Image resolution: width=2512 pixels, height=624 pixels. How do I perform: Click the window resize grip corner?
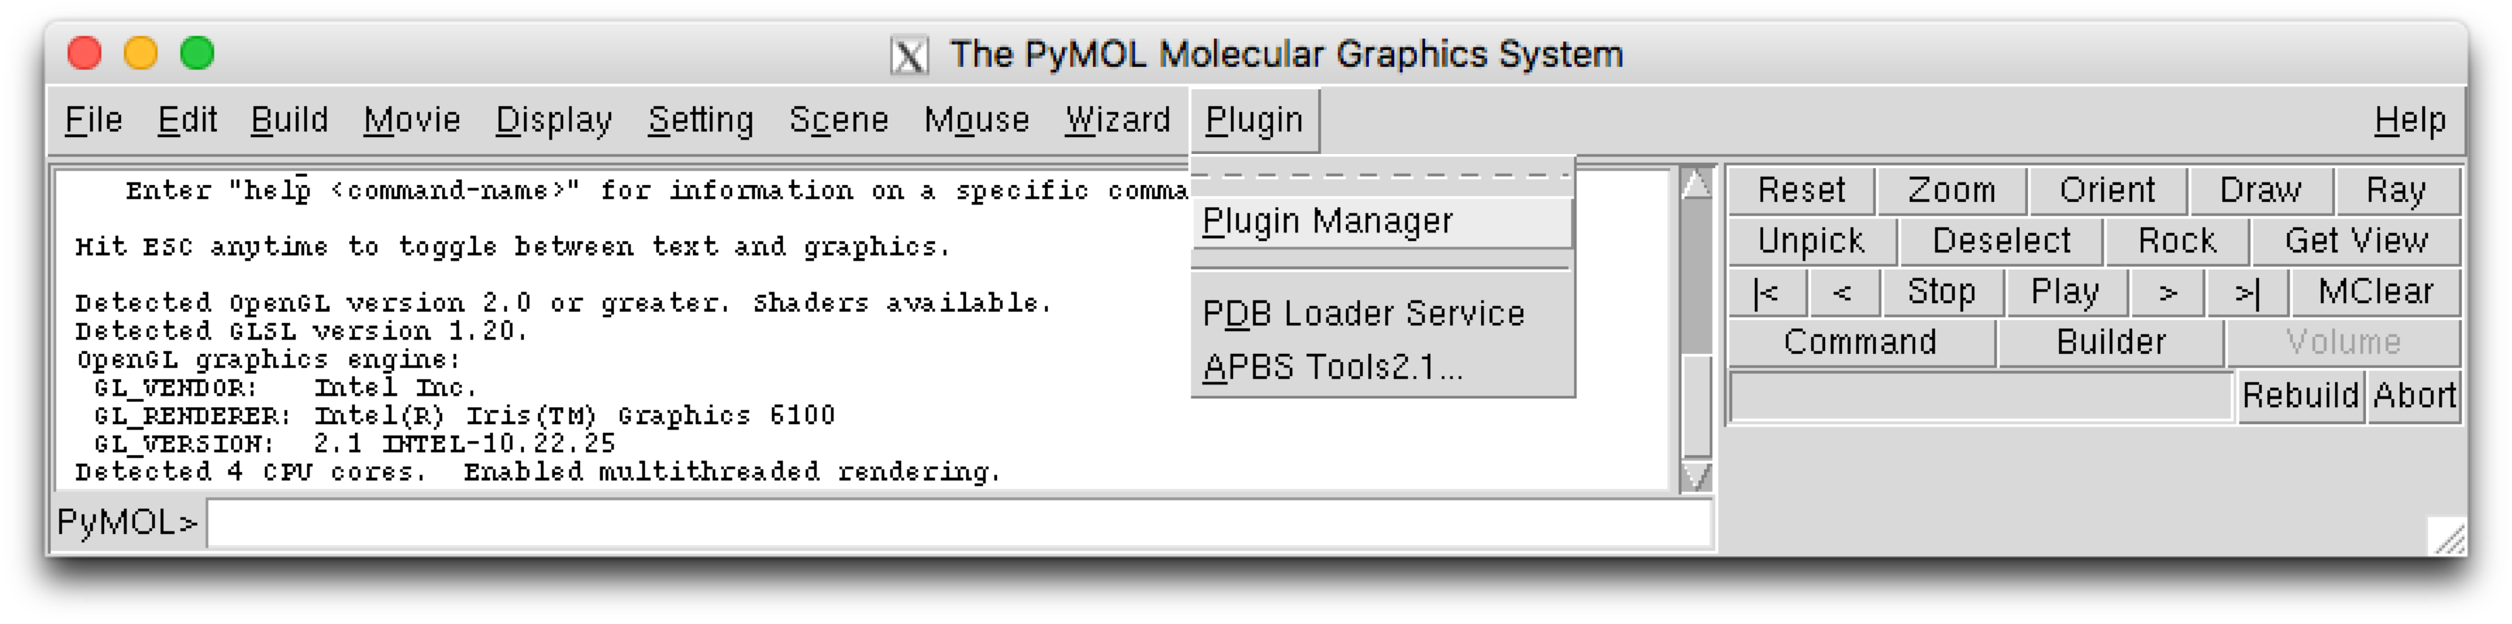point(2446,536)
